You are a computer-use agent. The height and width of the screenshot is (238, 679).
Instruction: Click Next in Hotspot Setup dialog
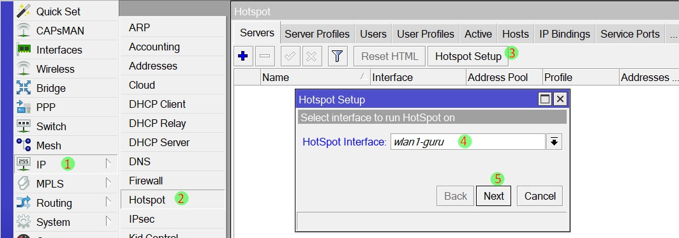point(494,196)
